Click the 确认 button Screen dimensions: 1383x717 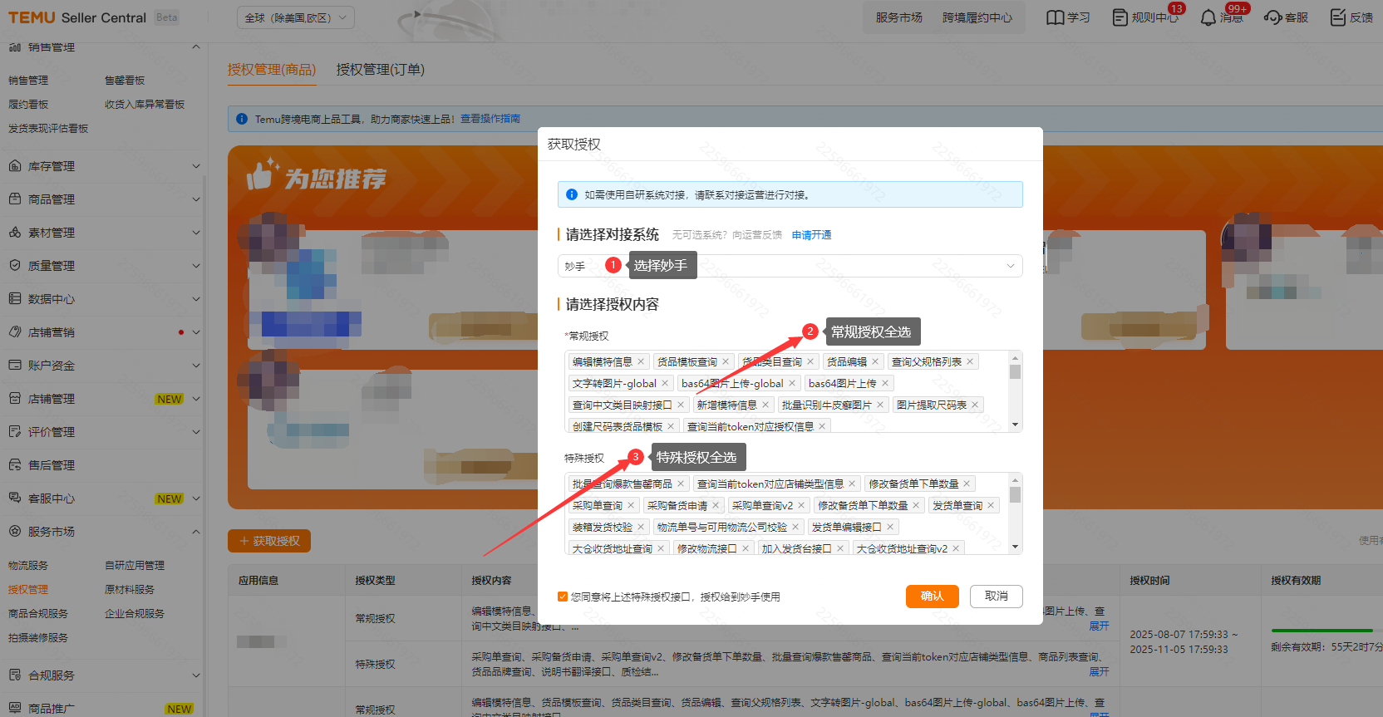pyautogui.click(x=932, y=597)
